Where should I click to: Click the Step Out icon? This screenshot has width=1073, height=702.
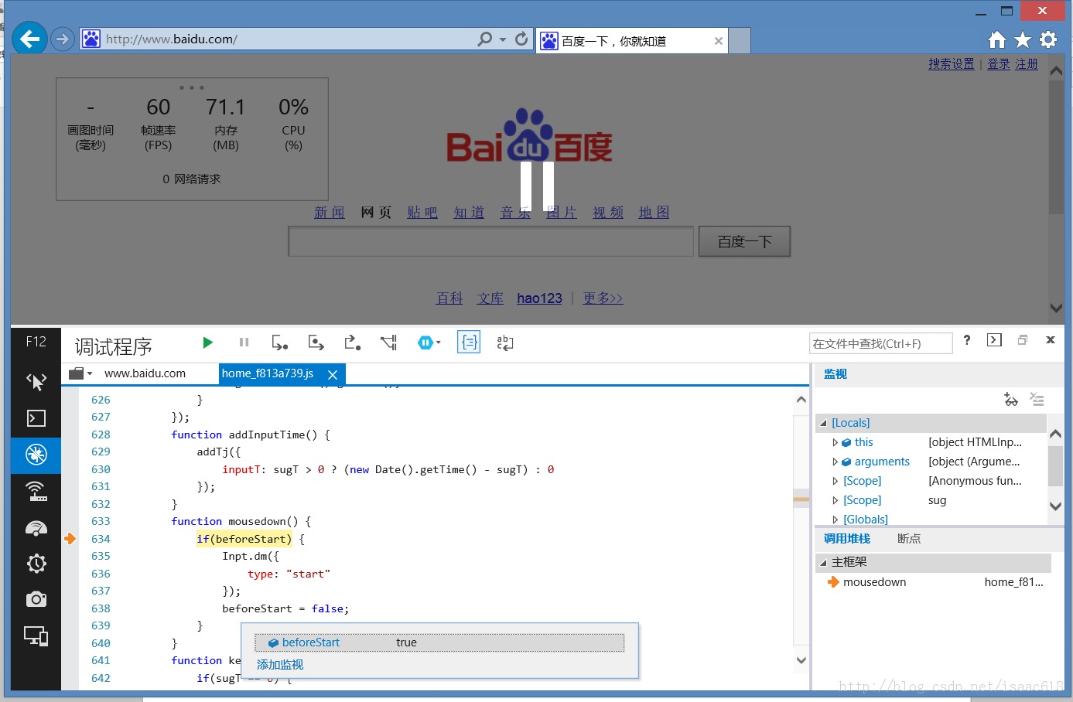coord(352,342)
